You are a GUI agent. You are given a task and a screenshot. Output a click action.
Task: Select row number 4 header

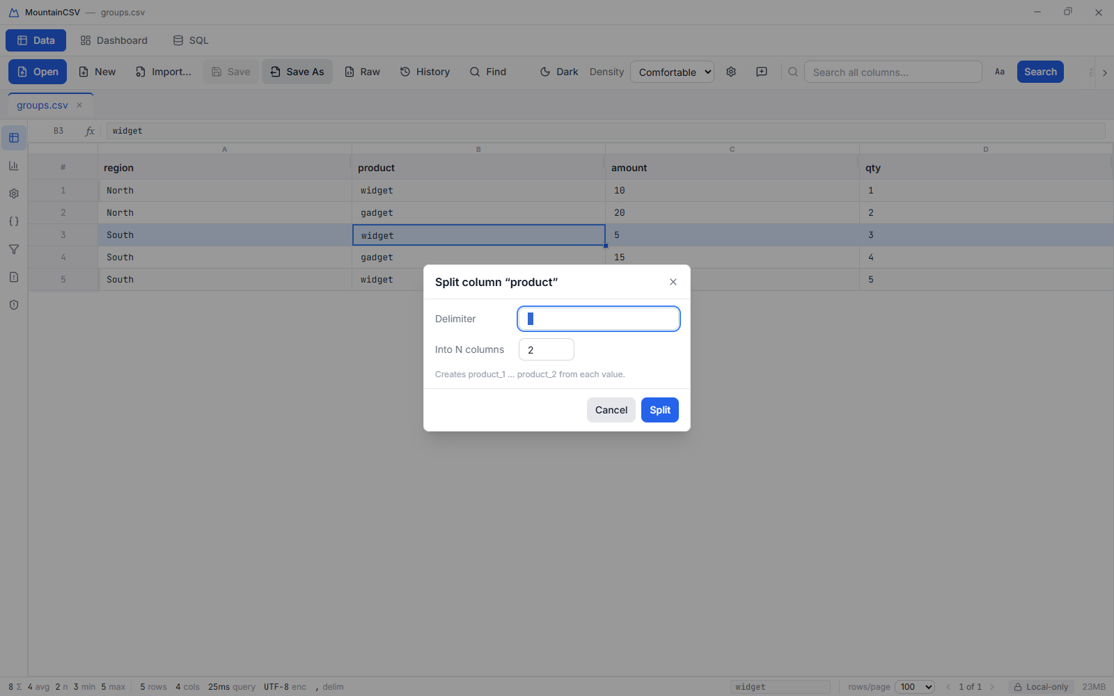[63, 257]
